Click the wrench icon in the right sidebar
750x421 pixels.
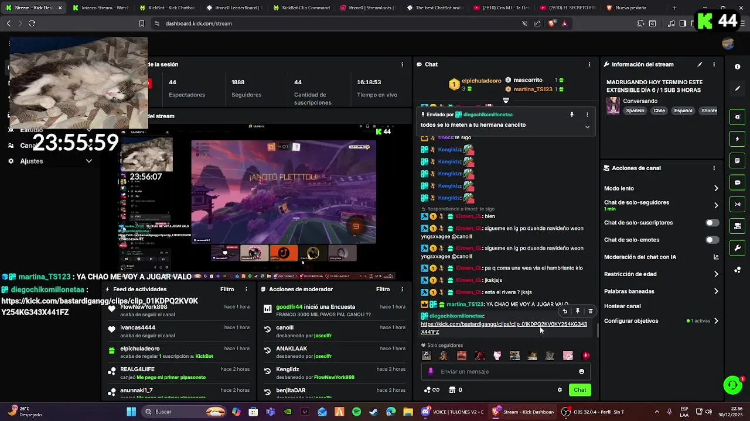738,248
